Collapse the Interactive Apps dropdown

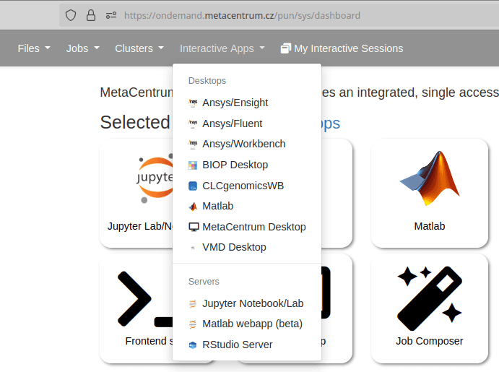(222, 48)
